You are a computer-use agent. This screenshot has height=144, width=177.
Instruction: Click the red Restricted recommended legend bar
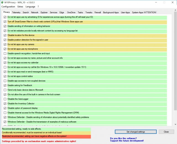tap(46, 136)
